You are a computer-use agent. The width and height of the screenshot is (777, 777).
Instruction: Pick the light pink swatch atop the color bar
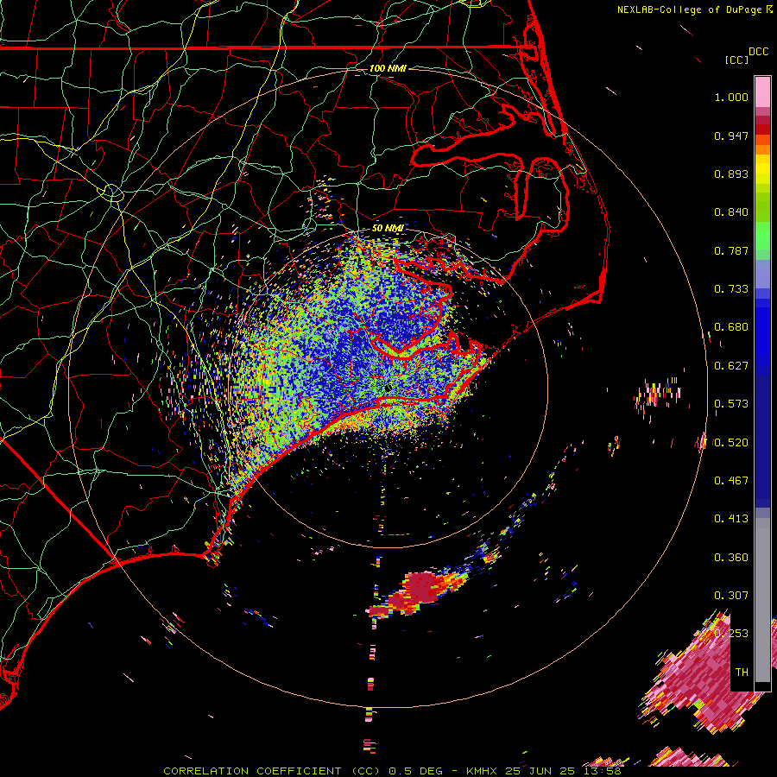coord(762,92)
